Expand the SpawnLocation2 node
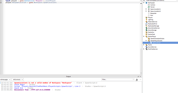This screenshot has width=178, height=93. pos(146,11)
